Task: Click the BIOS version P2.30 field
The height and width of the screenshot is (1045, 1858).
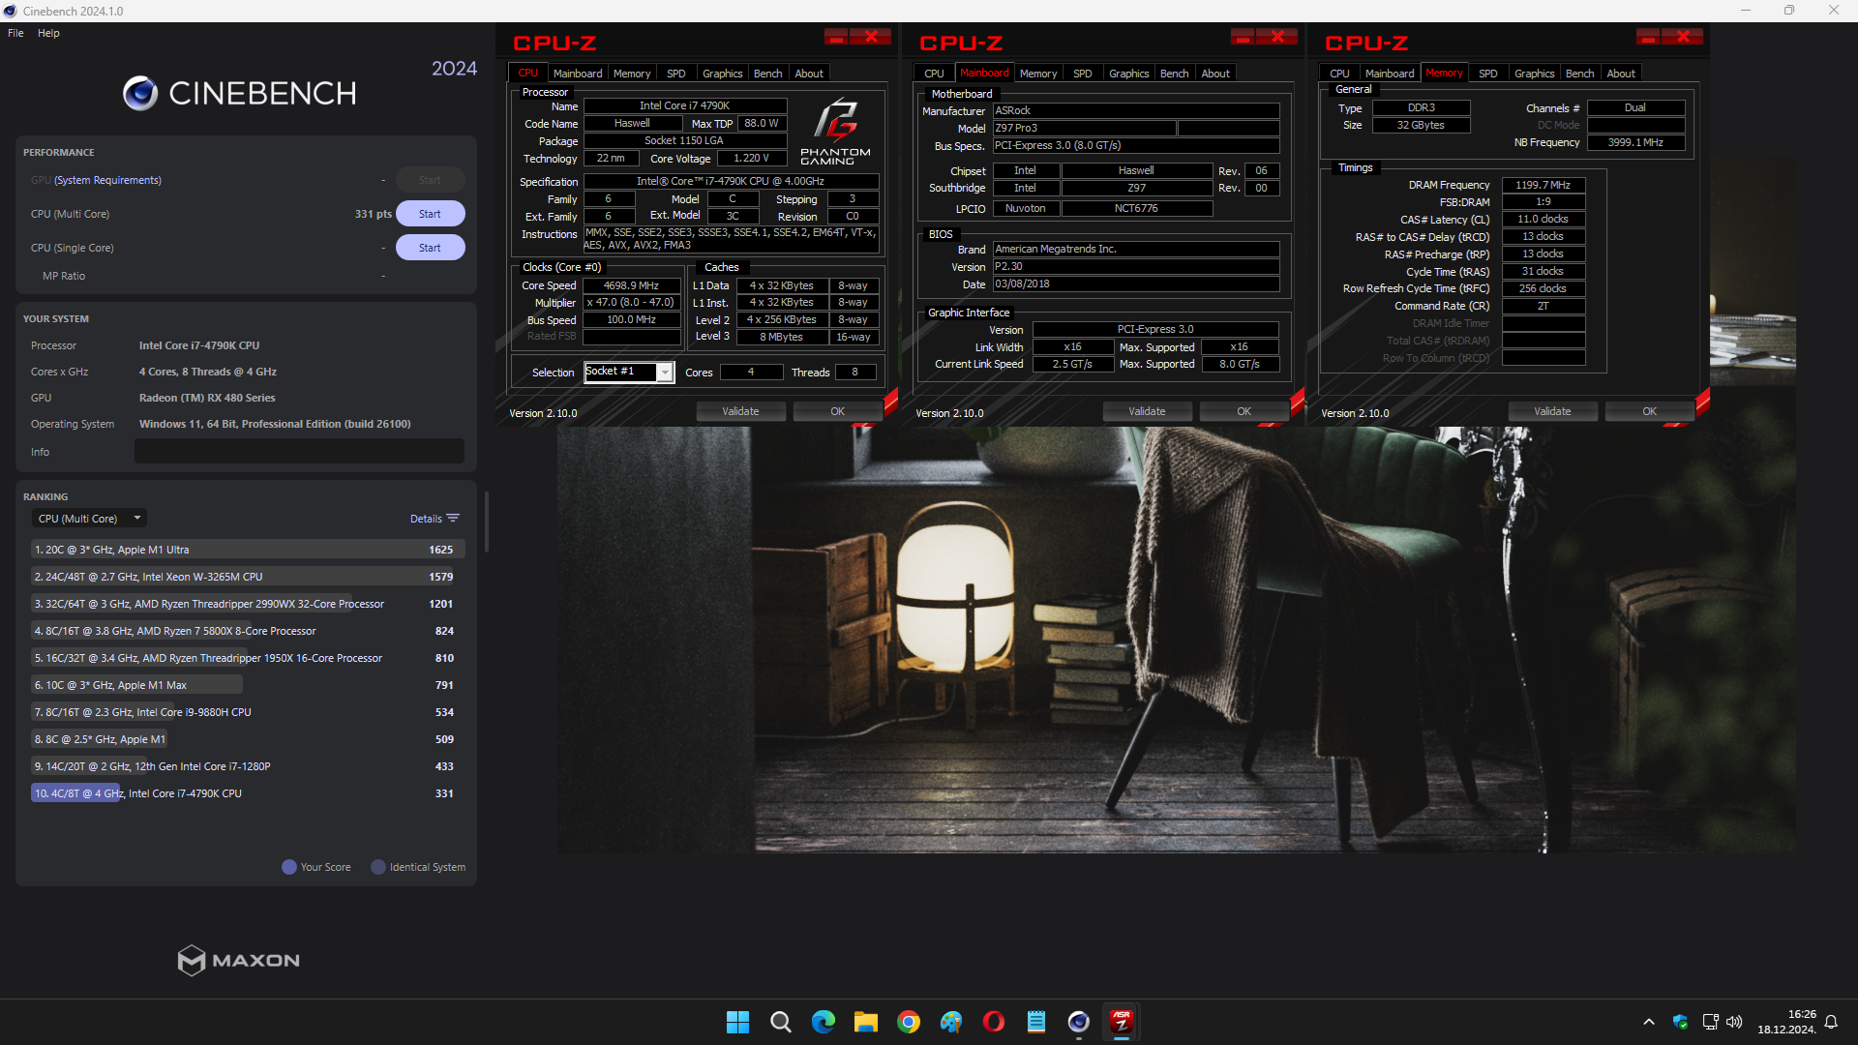Action: click(1136, 266)
